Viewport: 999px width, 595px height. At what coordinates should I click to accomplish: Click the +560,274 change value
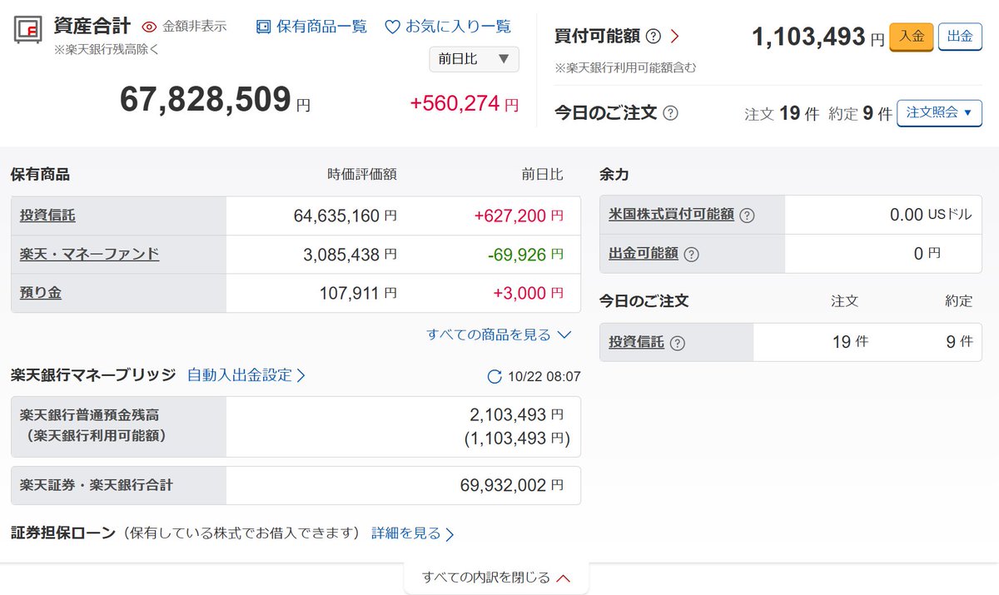coord(455,103)
